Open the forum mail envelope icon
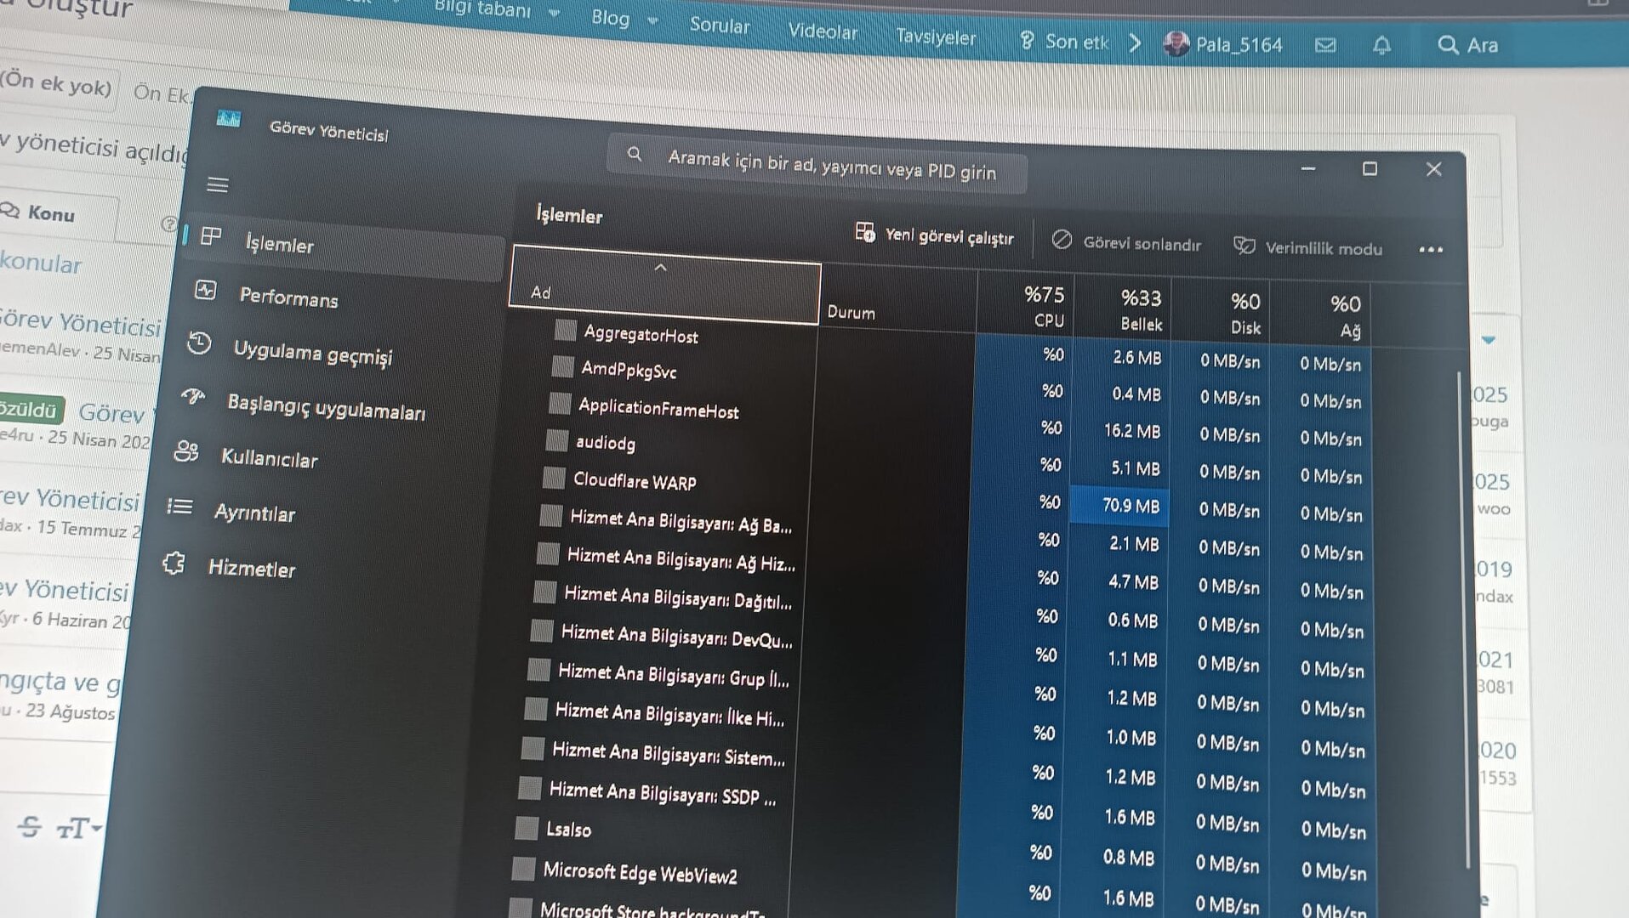 click(x=1325, y=45)
